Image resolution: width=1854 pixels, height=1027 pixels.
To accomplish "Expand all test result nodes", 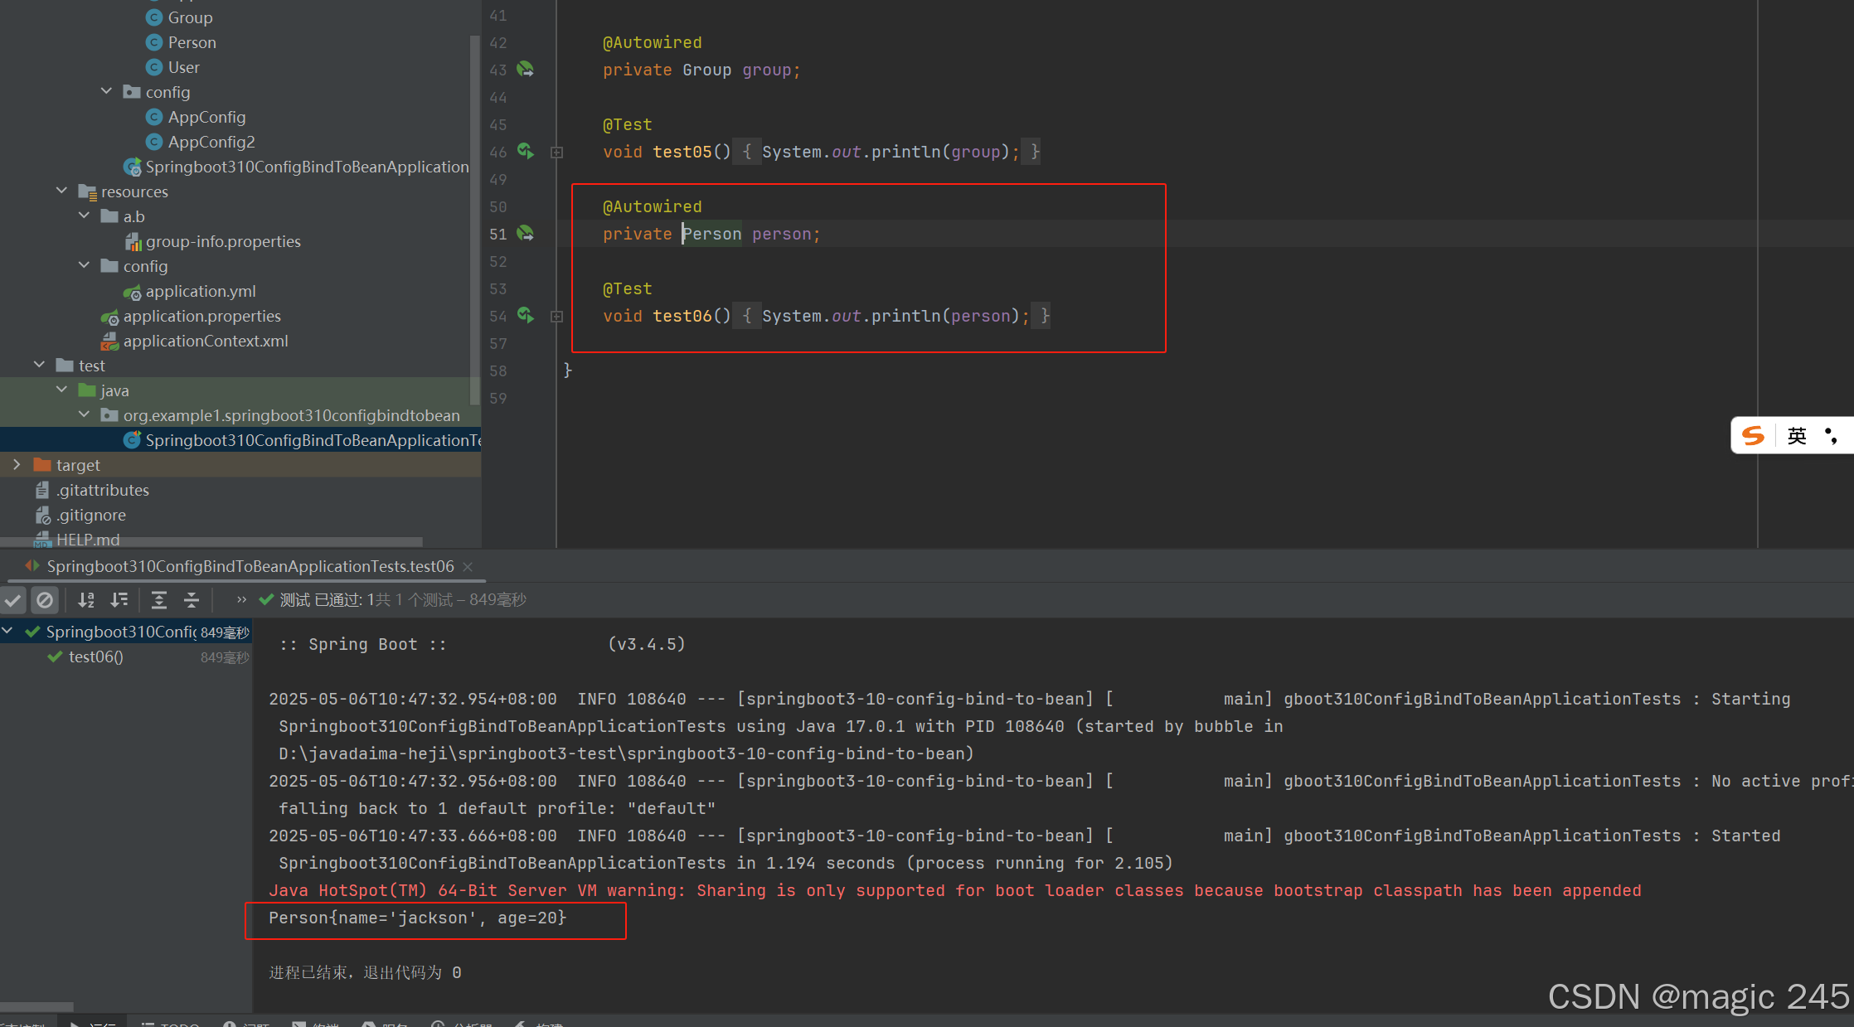I will click(x=159, y=599).
